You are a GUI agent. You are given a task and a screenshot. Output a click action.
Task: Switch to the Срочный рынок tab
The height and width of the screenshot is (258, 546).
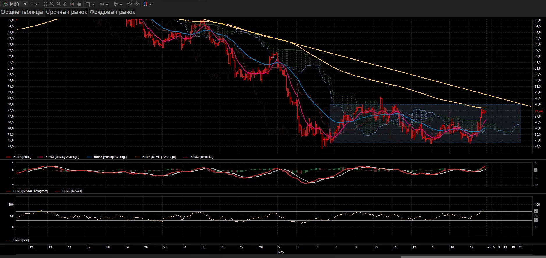coord(67,12)
